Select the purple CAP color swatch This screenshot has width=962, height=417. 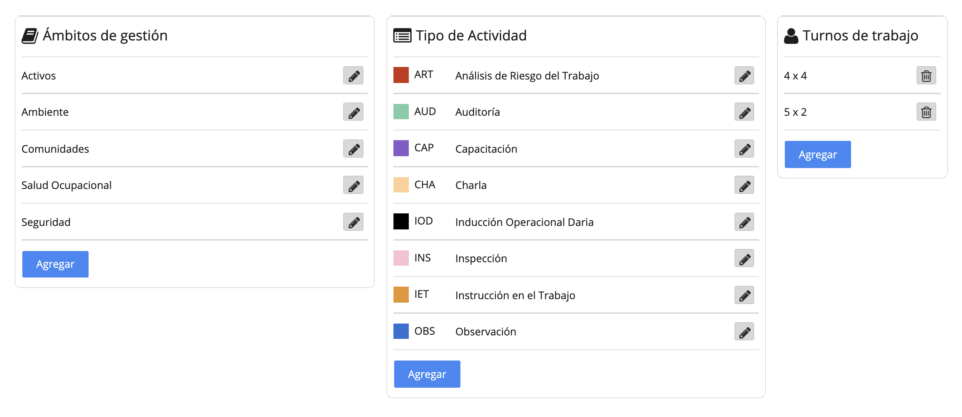coord(401,148)
